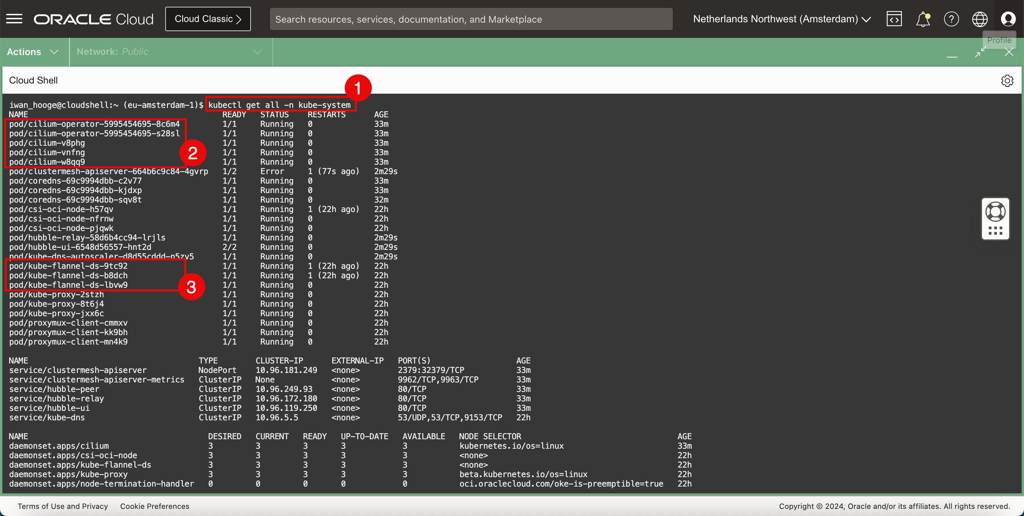This screenshot has width=1024, height=516.
Task: Open region selector Netherlands Northwest (Amsterdam)
Action: pyautogui.click(x=782, y=19)
